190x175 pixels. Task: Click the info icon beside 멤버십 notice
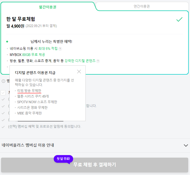(x=3, y=81)
